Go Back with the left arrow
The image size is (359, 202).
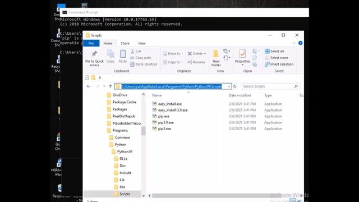tap(89, 86)
